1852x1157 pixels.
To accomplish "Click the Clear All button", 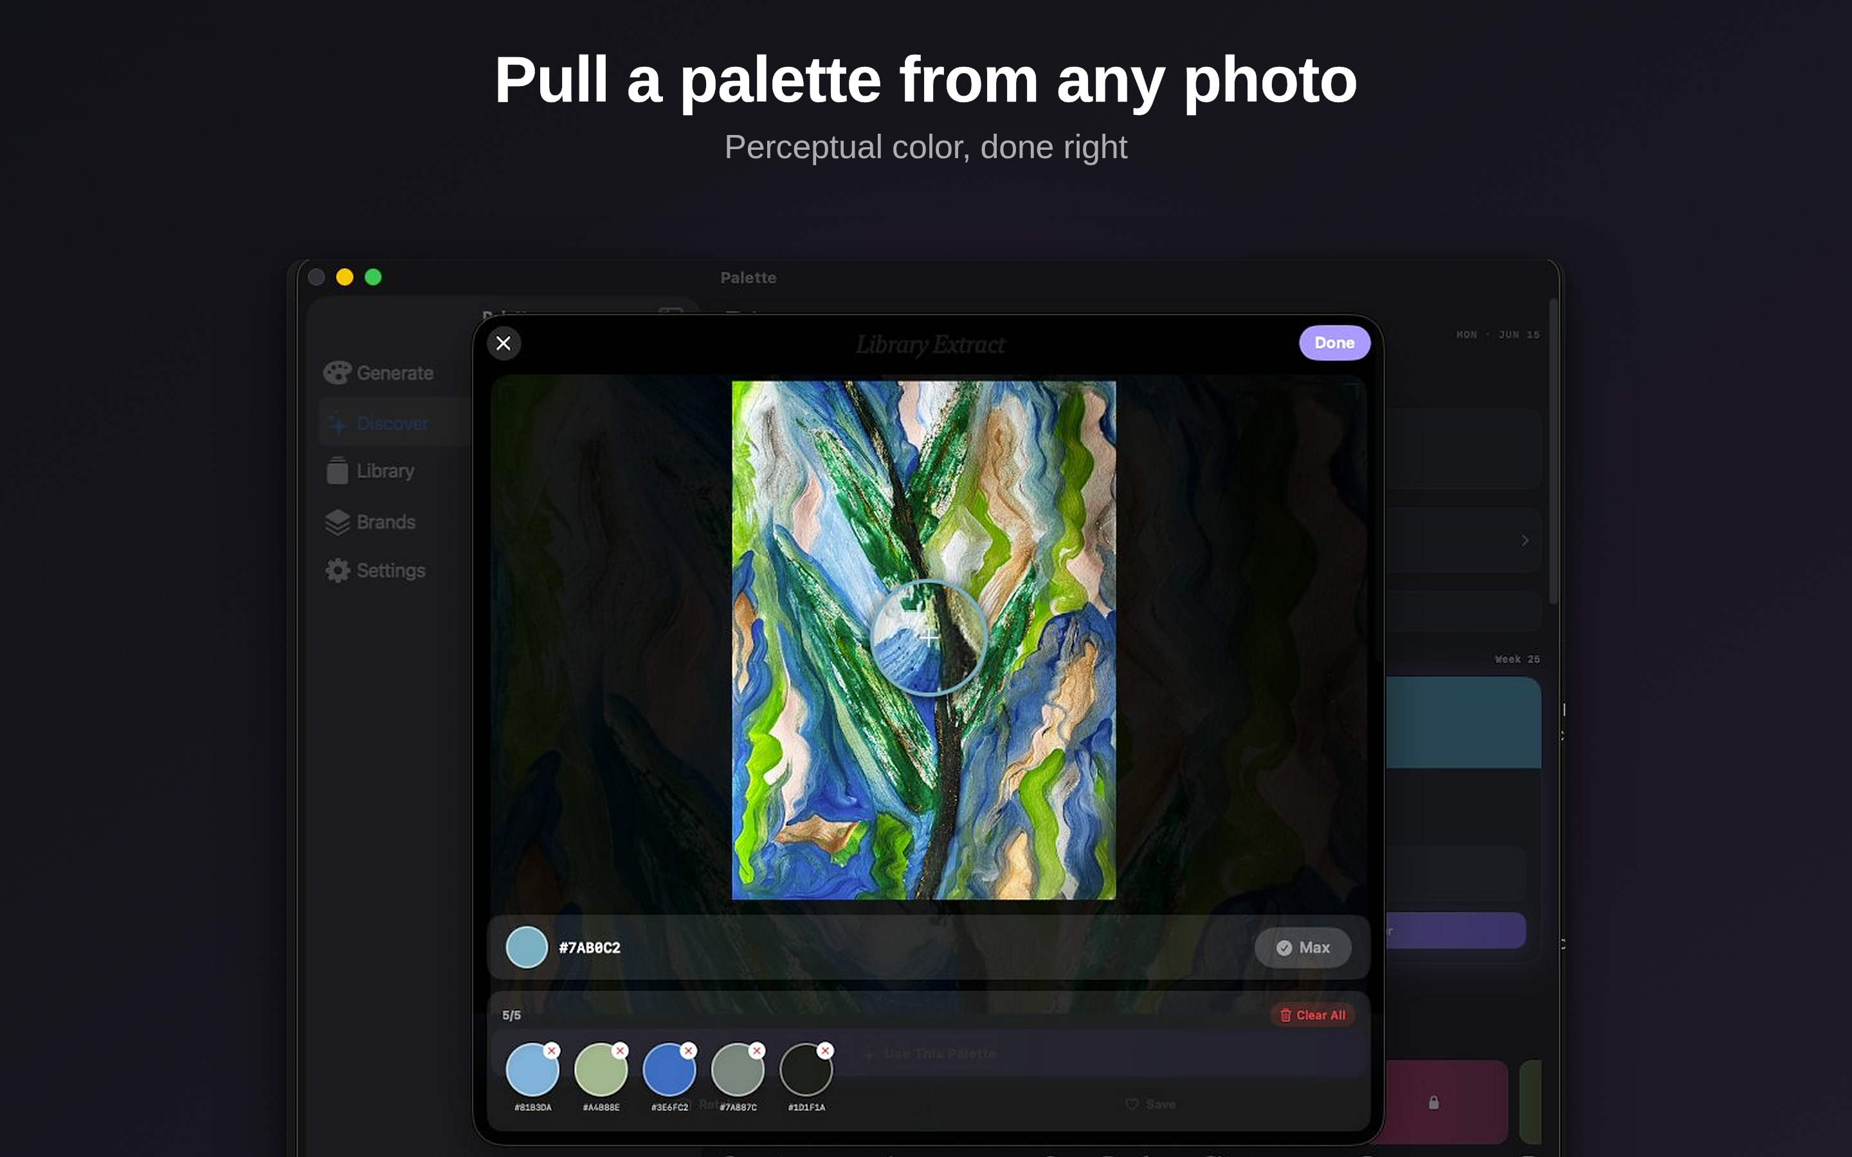I will coord(1312,1015).
